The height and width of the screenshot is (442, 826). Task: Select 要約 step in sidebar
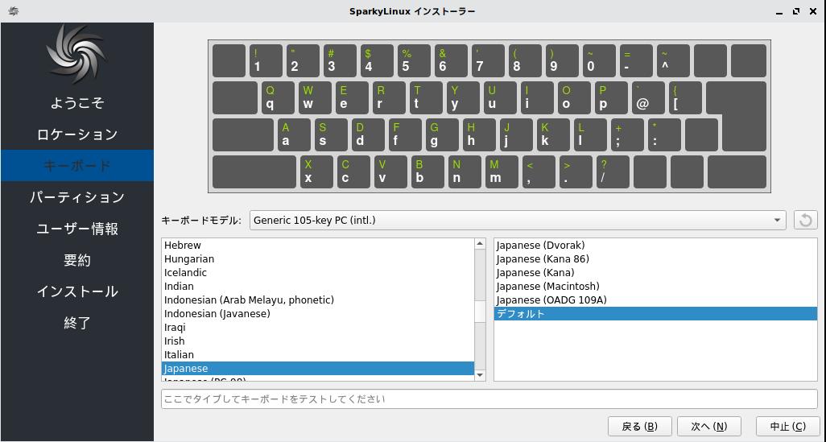click(77, 260)
